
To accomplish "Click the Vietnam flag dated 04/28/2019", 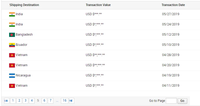I will pos(12,55).
